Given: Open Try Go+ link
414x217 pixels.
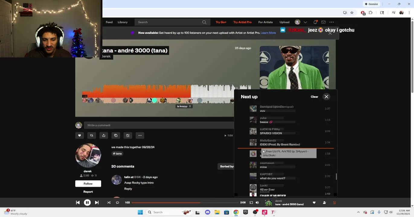Looking at the screenshot, I should click(221, 22).
